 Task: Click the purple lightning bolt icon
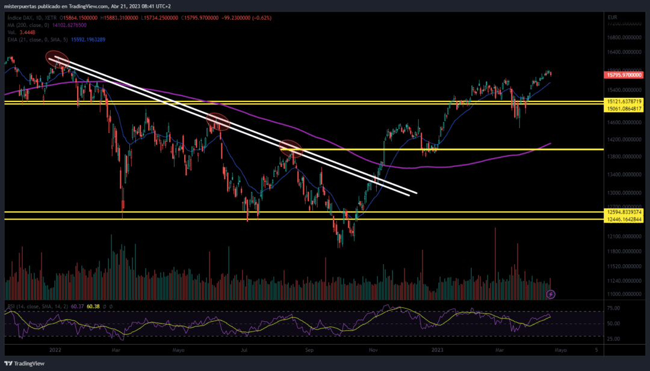(550, 294)
